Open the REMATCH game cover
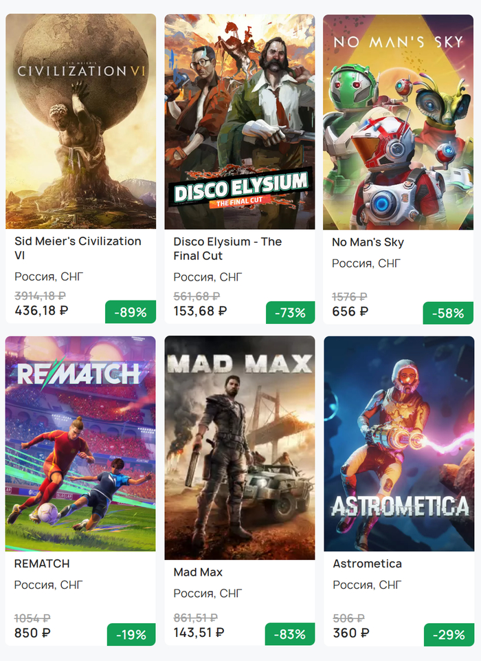Image resolution: width=481 pixels, height=661 pixels. click(x=80, y=444)
